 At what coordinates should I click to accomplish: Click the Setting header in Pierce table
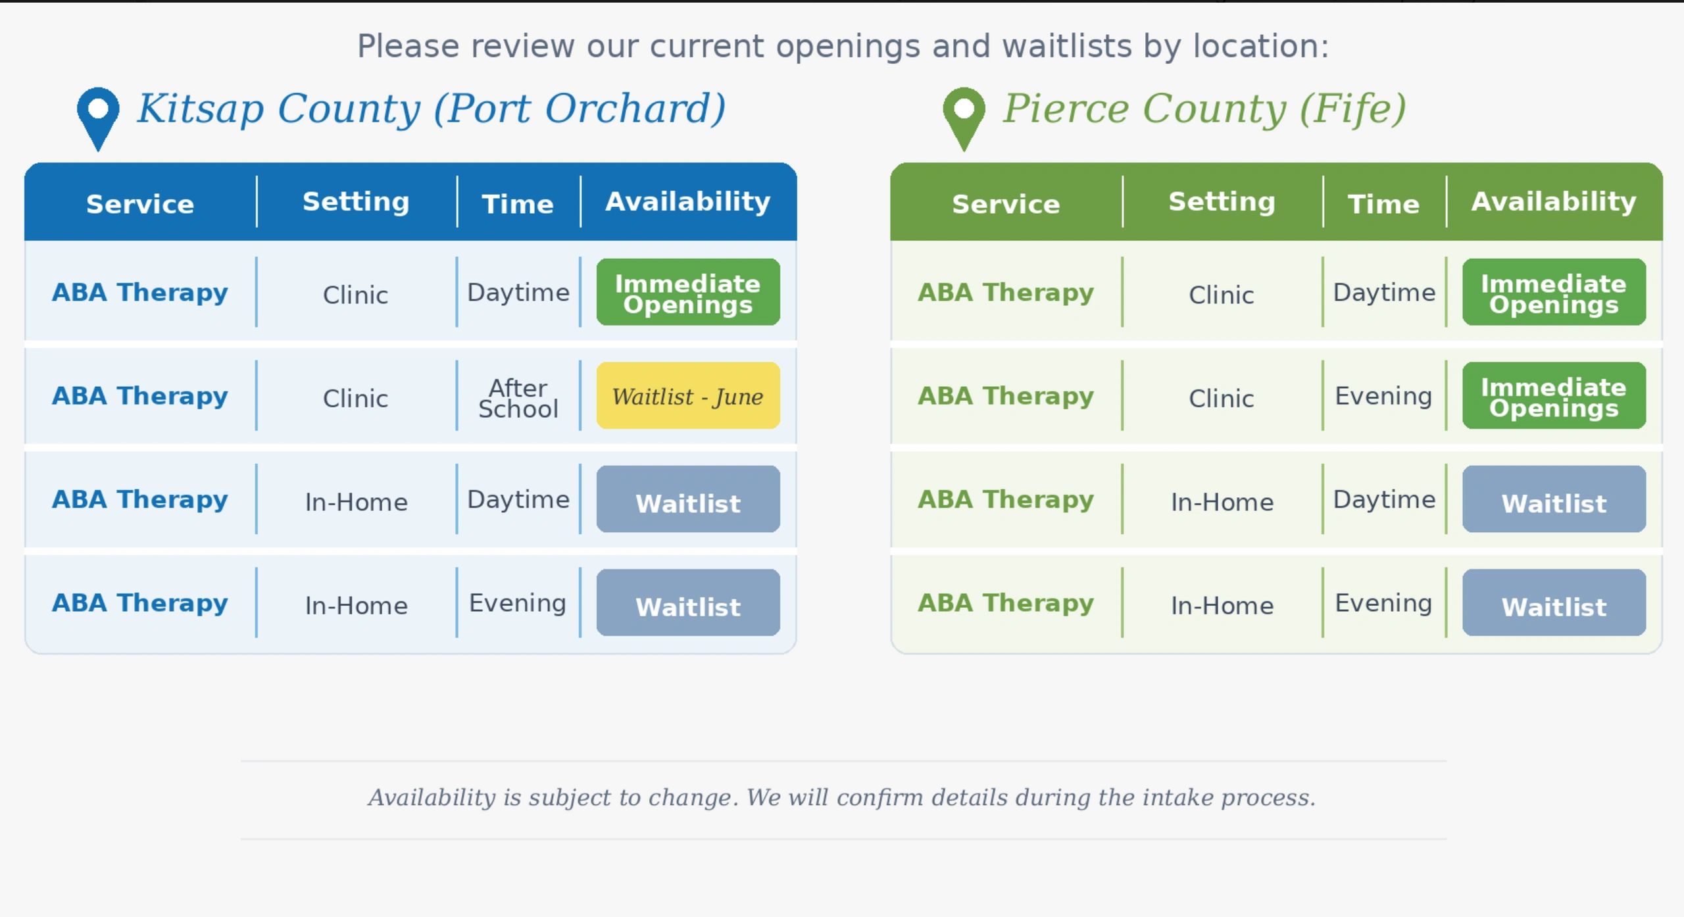pyautogui.click(x=1222, y=202)
